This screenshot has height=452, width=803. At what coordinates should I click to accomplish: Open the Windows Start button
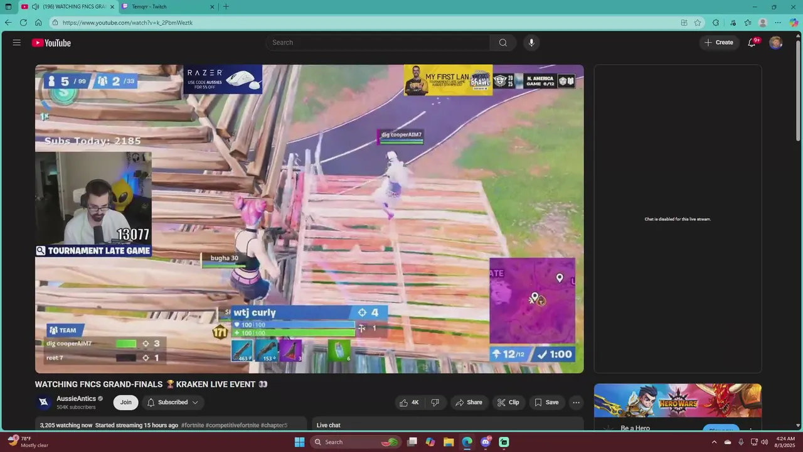[300, 442]
